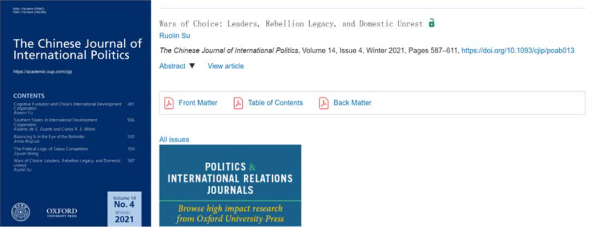The width and height of the screenshot is (592, 227).
Task: Click the Wars of Choice article title
Action: [291, 24]
